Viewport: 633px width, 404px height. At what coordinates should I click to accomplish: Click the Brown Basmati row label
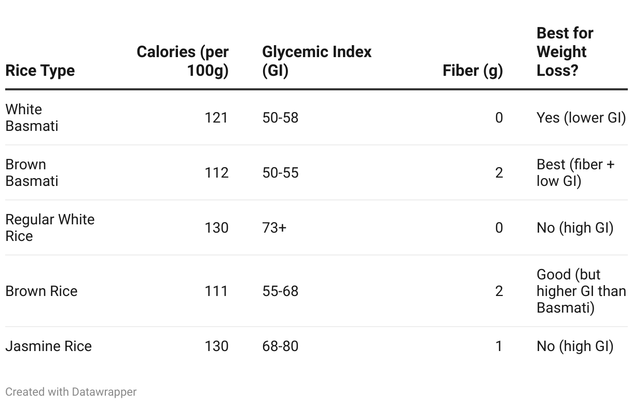[x=32, y=172]
